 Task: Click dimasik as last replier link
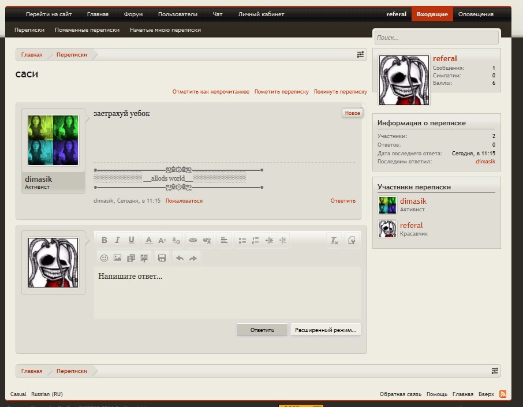(x=485, y=162)
